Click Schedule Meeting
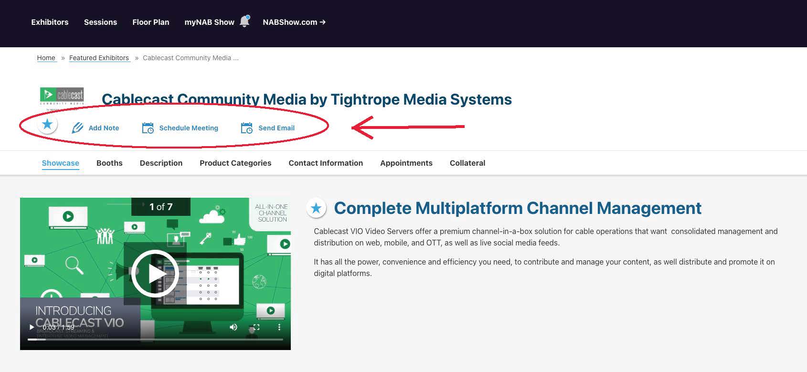The image size is (807, 372). (180, 128)
